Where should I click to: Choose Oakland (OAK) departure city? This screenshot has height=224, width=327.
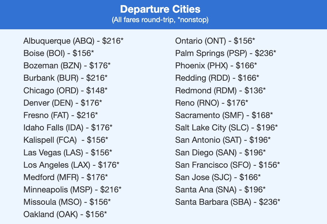pyautogui.click(x=65, y=214)
